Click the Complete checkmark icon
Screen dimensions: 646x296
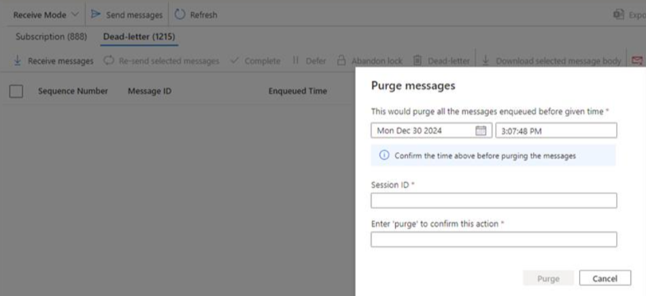point(235,60)
